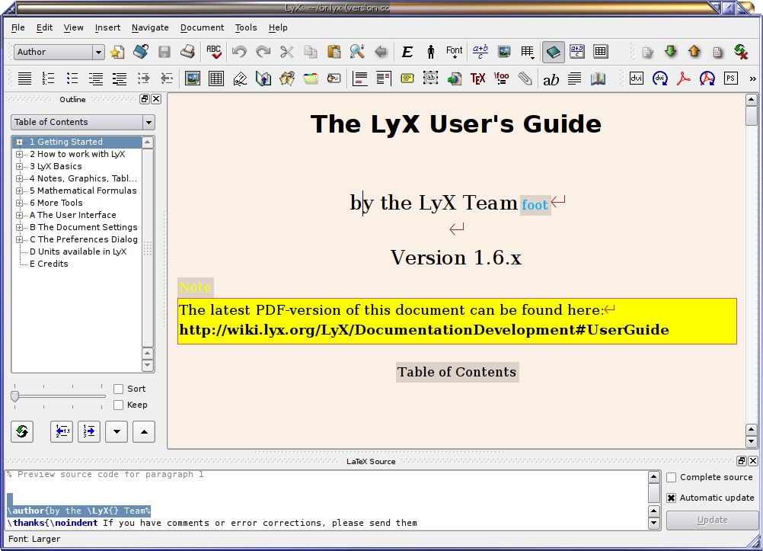The image size is (763, 551).
Task: Expand the 2 How to work with LyX node
Action: pos(20,155)
